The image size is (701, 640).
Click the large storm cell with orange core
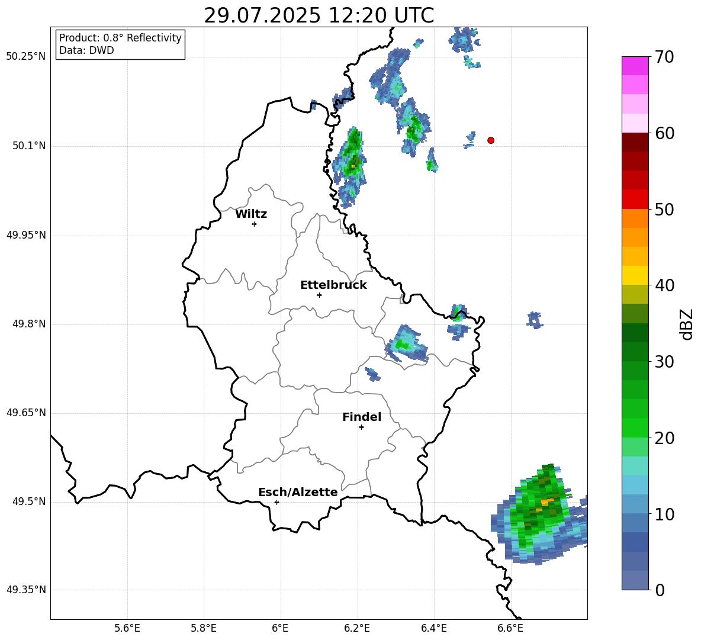pos(540,513)
